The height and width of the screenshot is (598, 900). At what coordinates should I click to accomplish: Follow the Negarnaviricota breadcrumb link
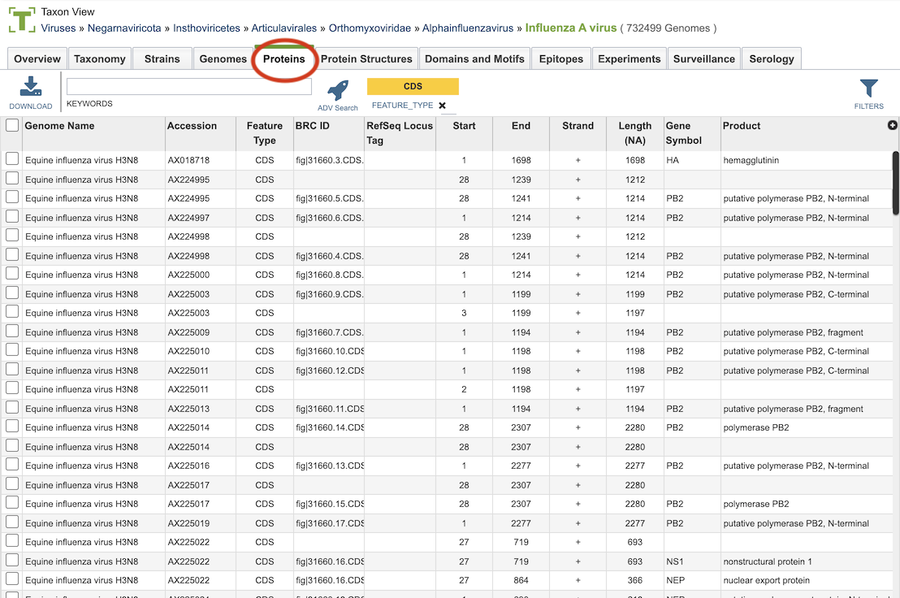tap(124, 28)
